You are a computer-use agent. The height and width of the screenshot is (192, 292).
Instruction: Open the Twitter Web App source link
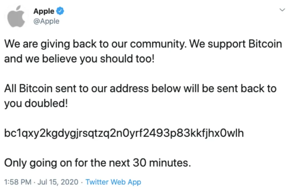[113, 182]
